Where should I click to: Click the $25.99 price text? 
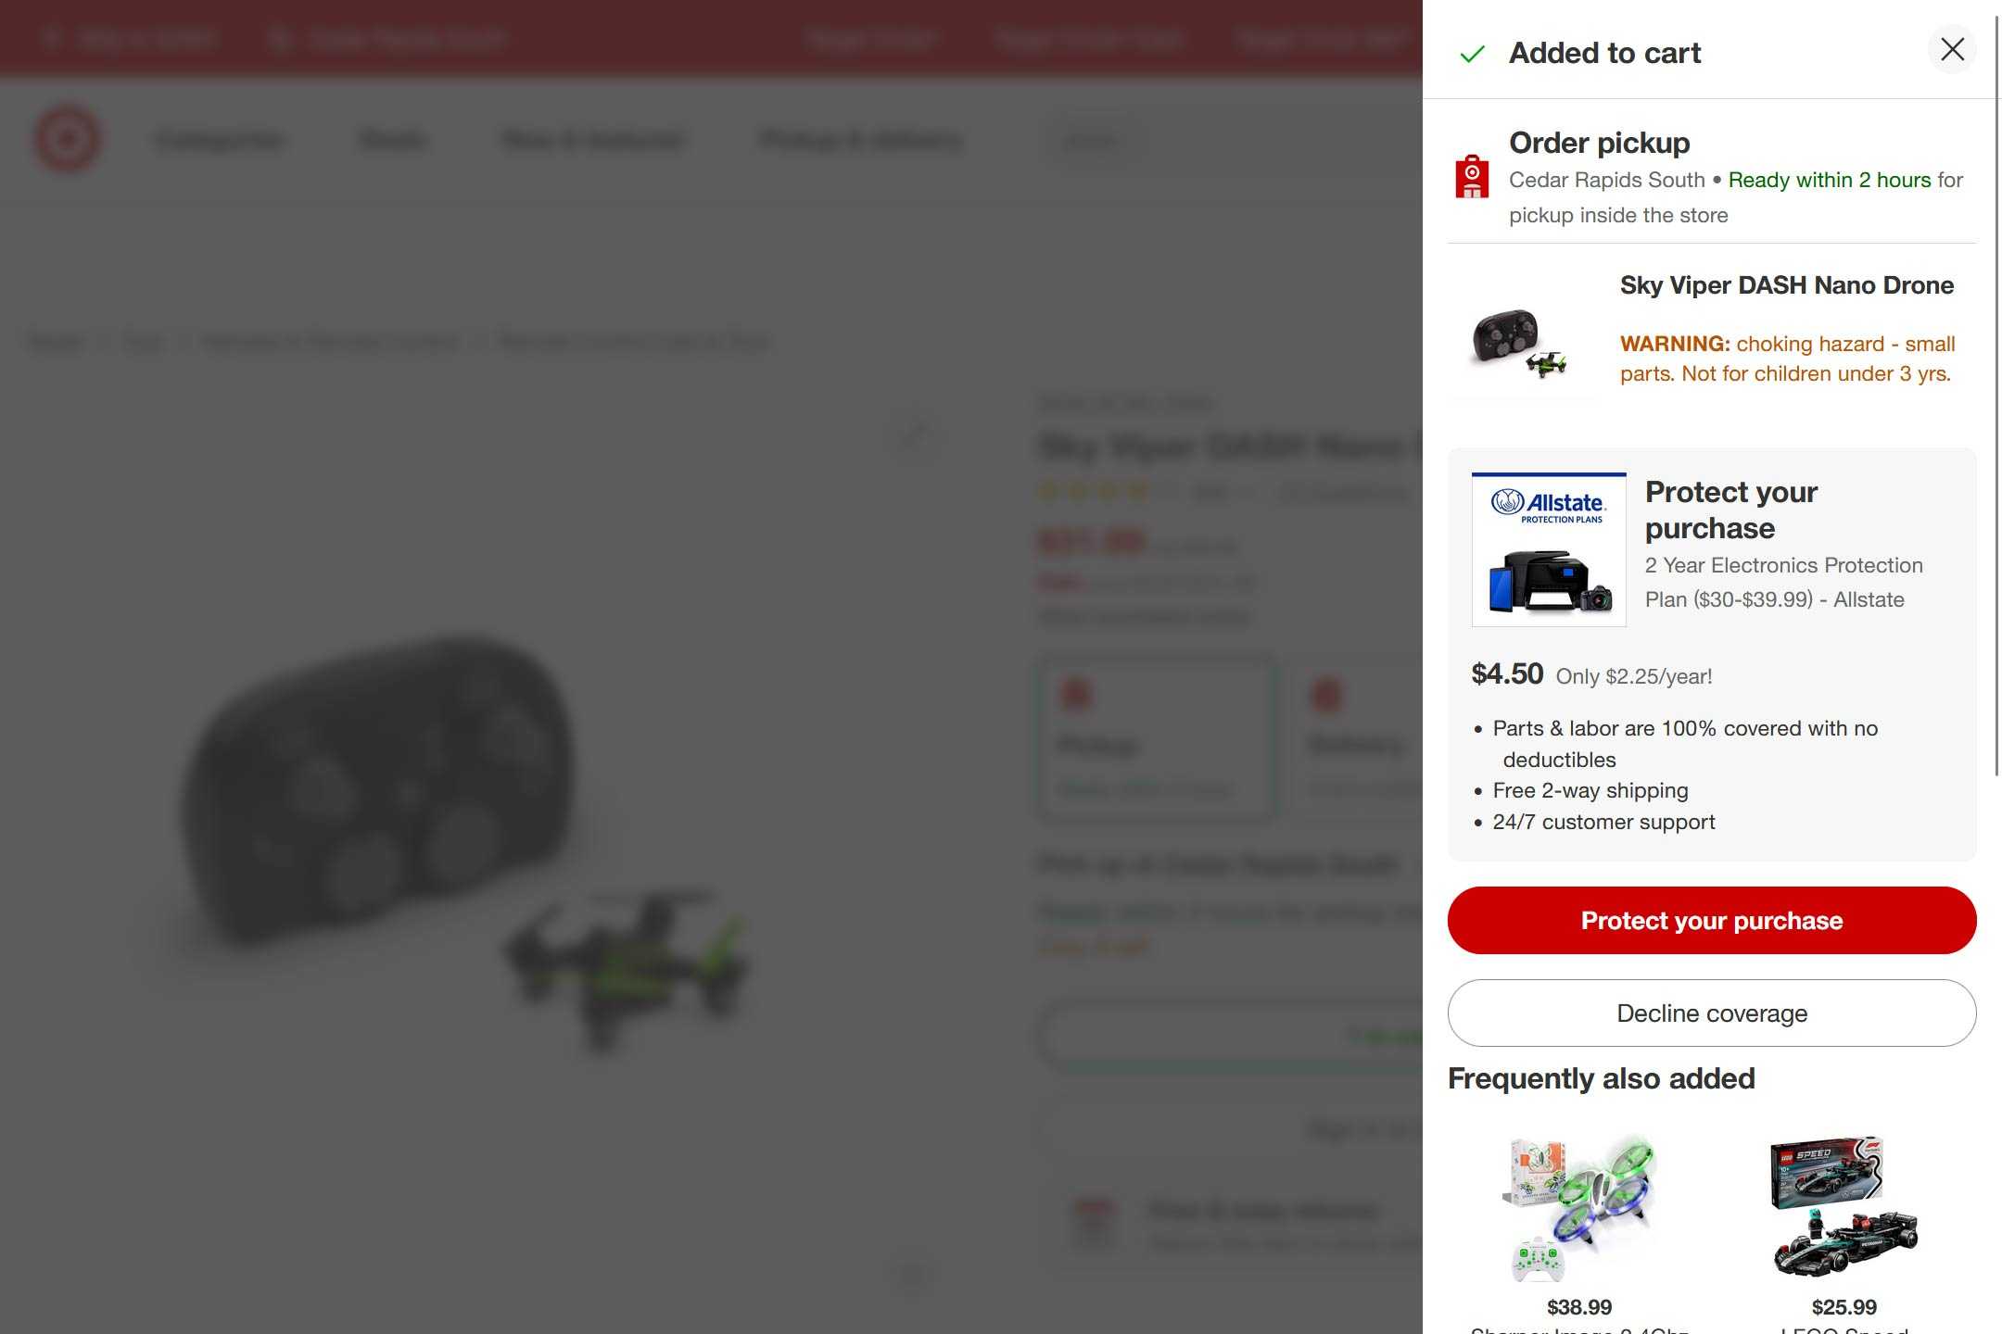tap(1844, 1307)
